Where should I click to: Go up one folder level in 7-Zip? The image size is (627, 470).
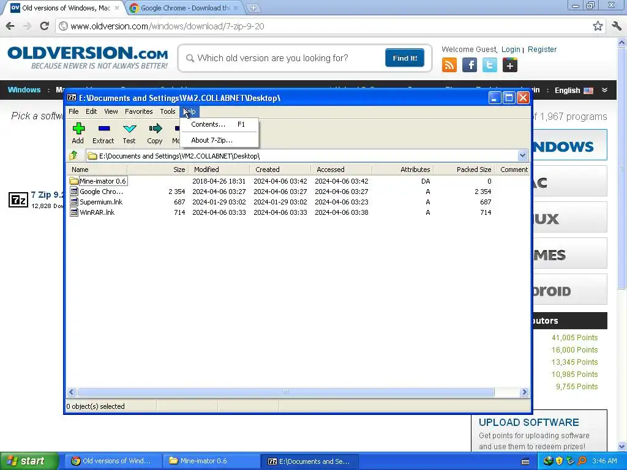73,155
